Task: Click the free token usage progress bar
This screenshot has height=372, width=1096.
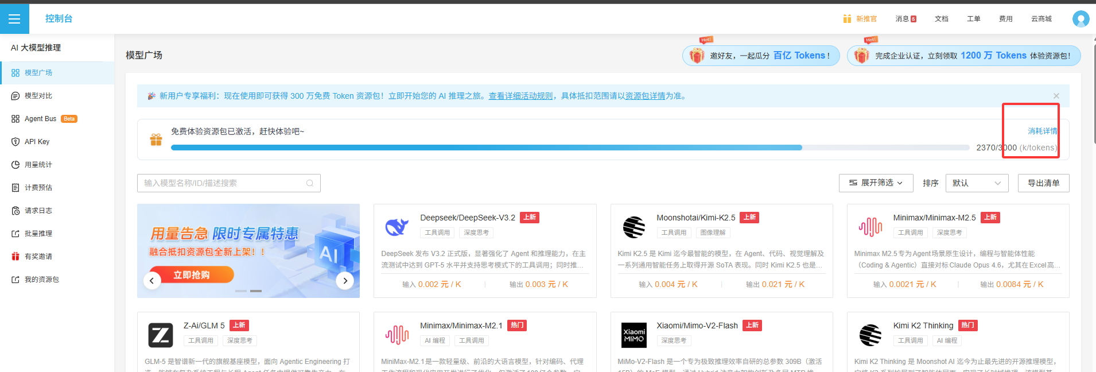Action: click(570, 148)
